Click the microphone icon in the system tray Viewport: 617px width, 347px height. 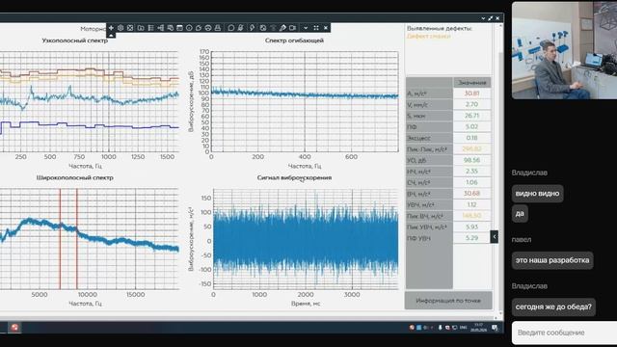coord(440,328)
